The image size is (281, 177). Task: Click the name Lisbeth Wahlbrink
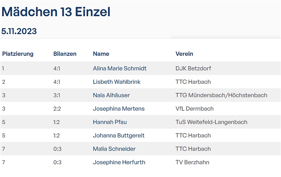point(116,82)
